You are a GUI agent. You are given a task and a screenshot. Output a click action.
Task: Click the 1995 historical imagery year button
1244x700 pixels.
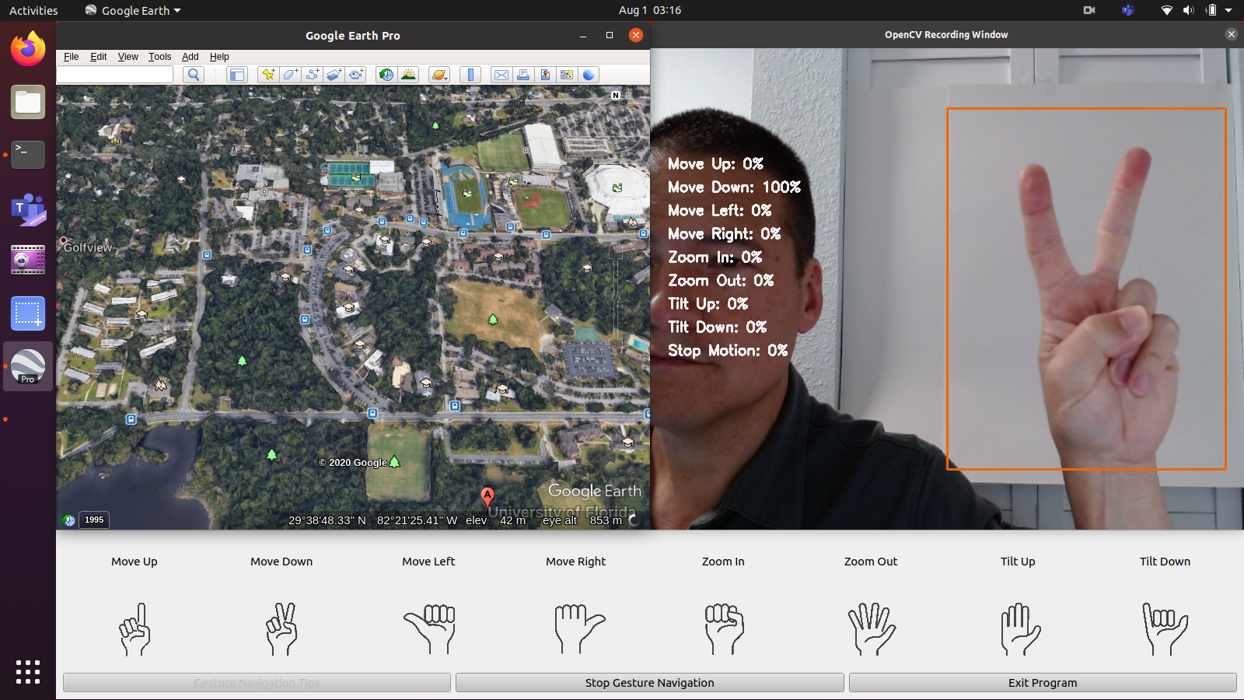[x=95, y=520]
